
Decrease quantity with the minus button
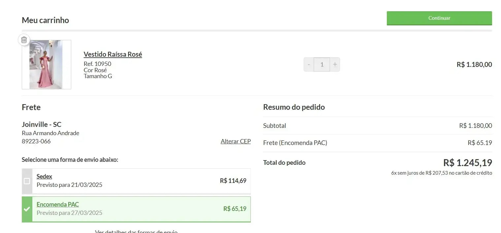coord(309,65)
